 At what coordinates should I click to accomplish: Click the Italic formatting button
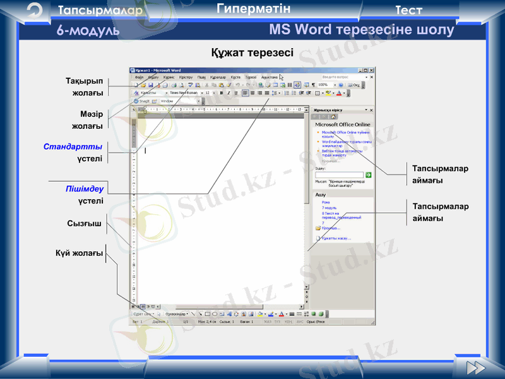(x=229, y=93)
